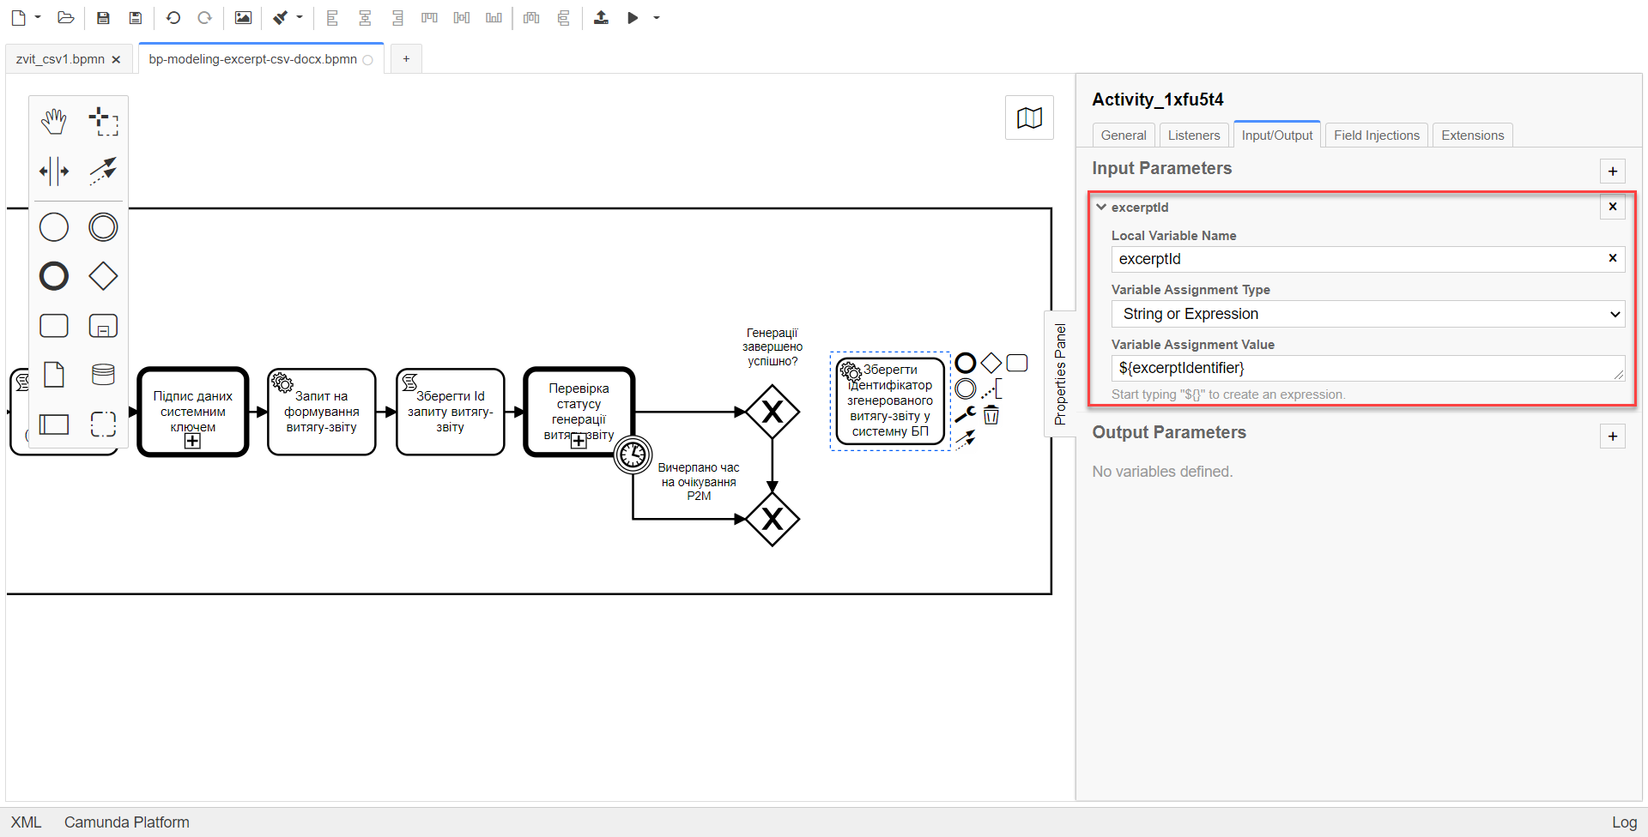
Task: Switch to the Listeners tab
Action: pos(1193,135)
